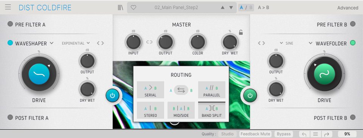Click the green wavefolder sine icon
The height and width of the screenshot is (138, 363).
324,74
